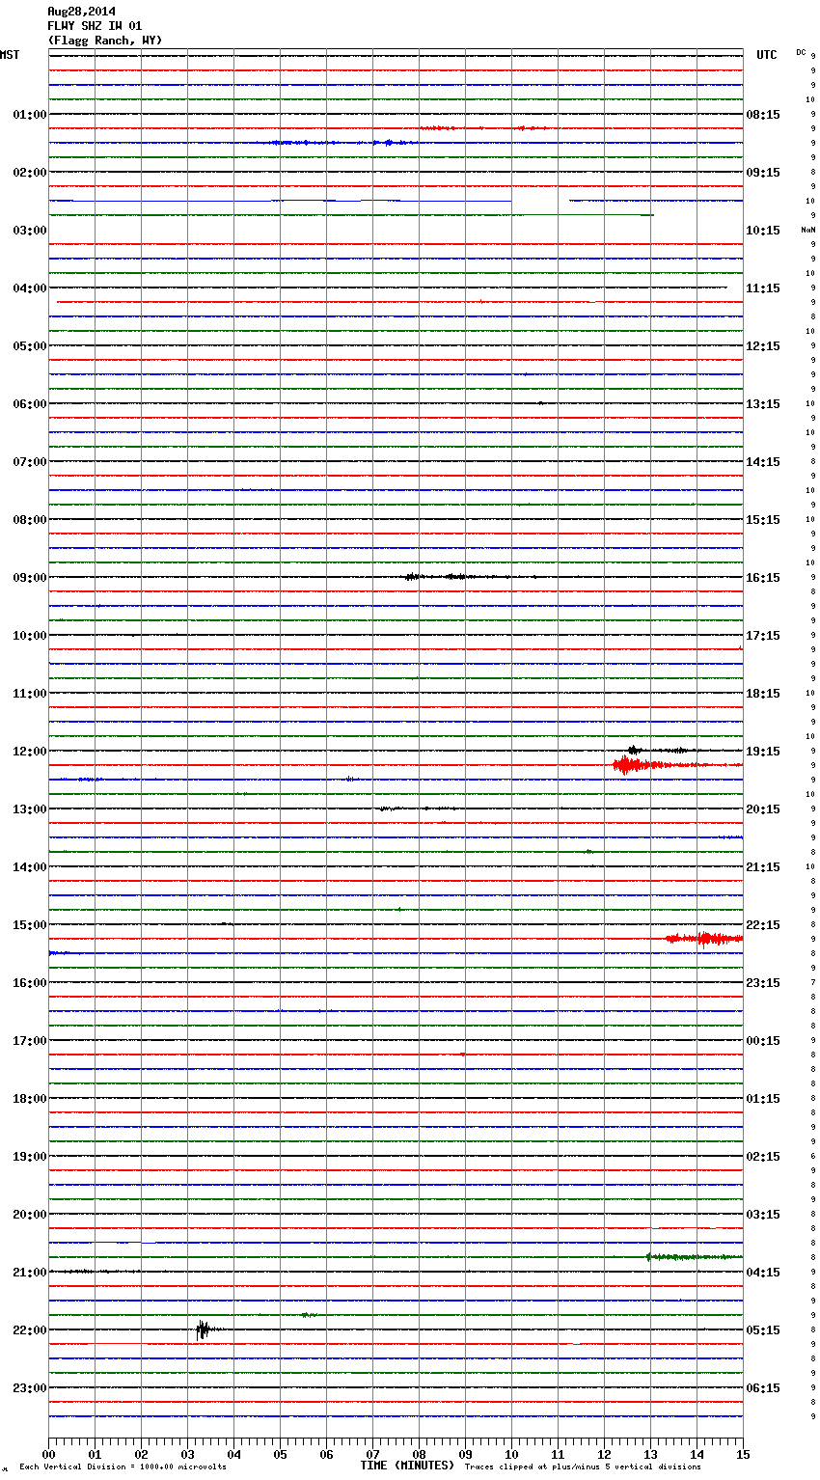Screen dimensions: 820x1480
Task: Click the 09:00 MST time label
Action: (x=30, y=578)
